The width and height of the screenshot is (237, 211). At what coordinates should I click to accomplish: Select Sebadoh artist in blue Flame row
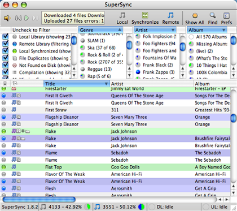click(x=120, y=153)
